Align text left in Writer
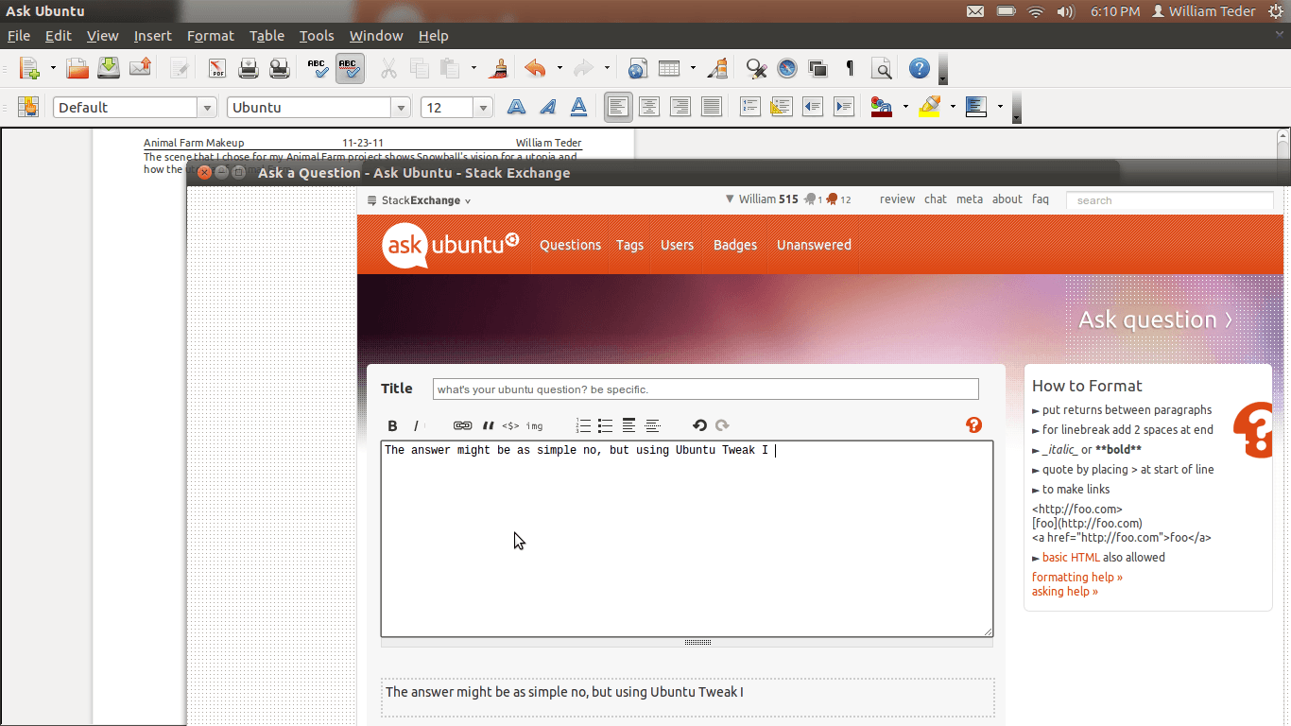Image resolution: width=1291 pixels, height=726 pixels. pyautogui.click(x=618, y=107)
